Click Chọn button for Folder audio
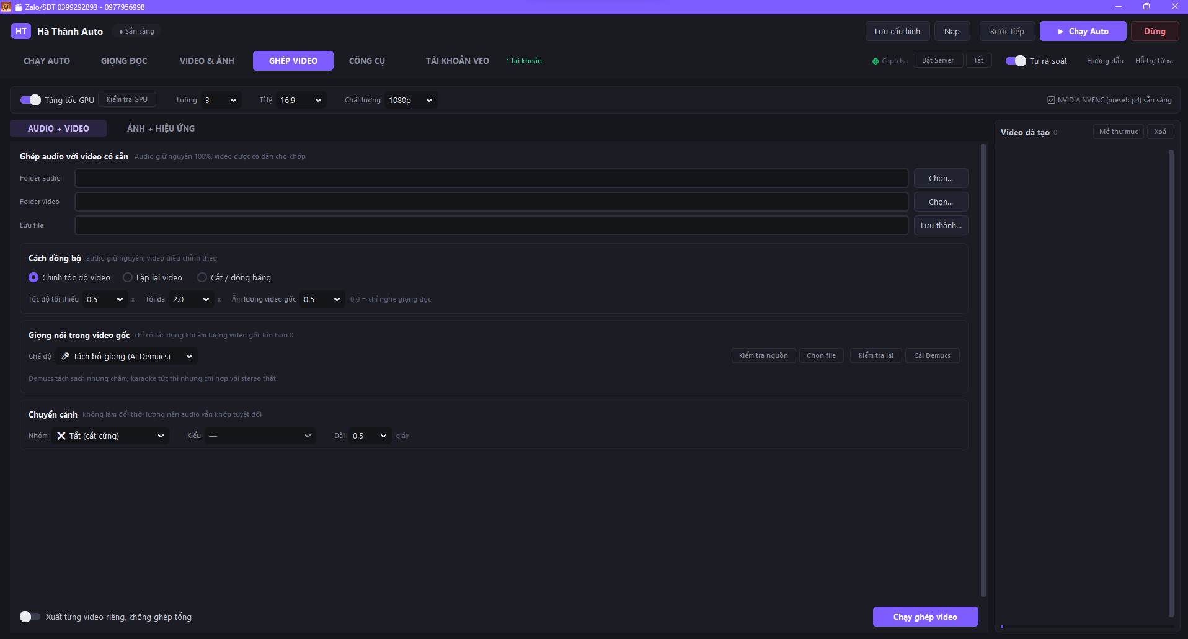Screen dimensions: 1188x639 [x=941, y=178]
